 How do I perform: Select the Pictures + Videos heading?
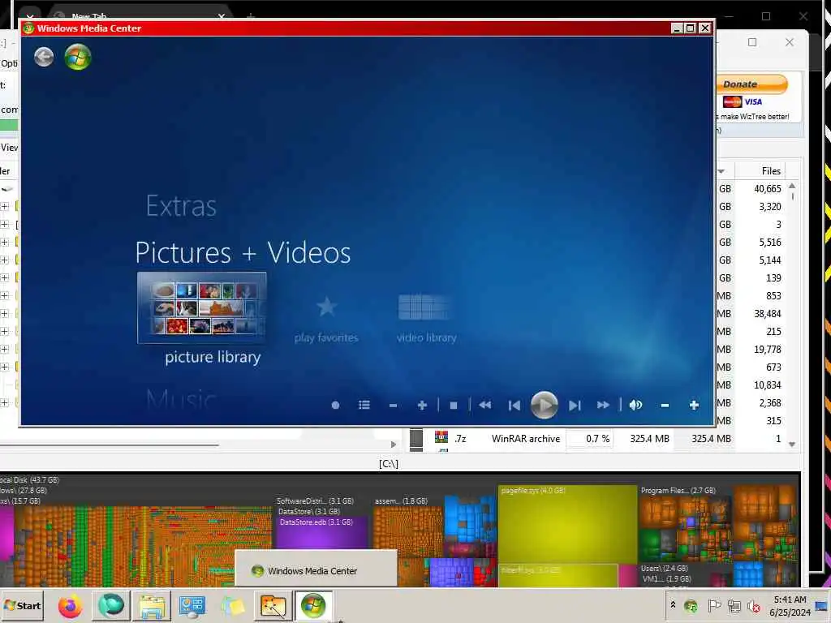[243, 253]
